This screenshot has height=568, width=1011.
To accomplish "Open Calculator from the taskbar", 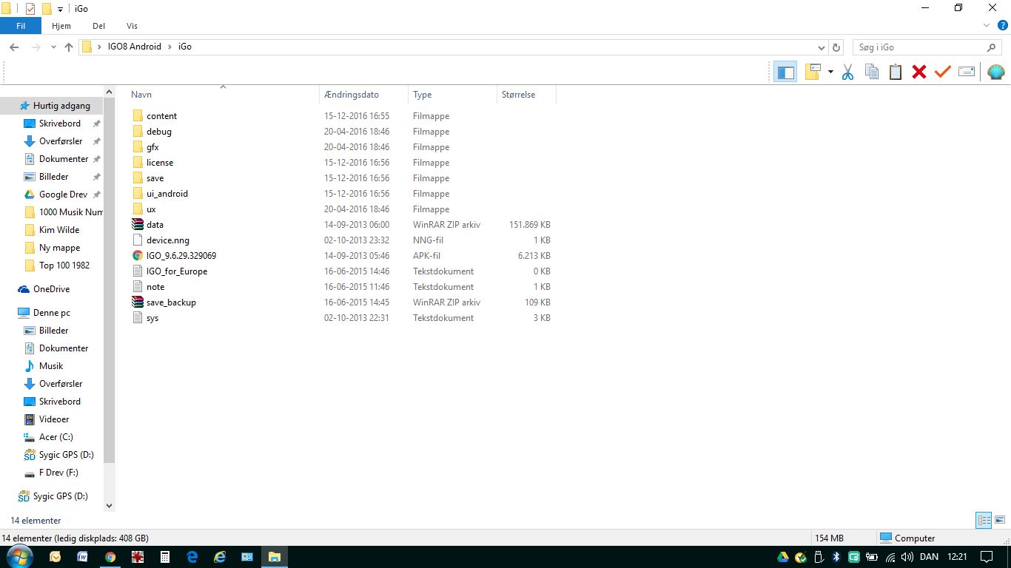I will click(x=165, y=557).
